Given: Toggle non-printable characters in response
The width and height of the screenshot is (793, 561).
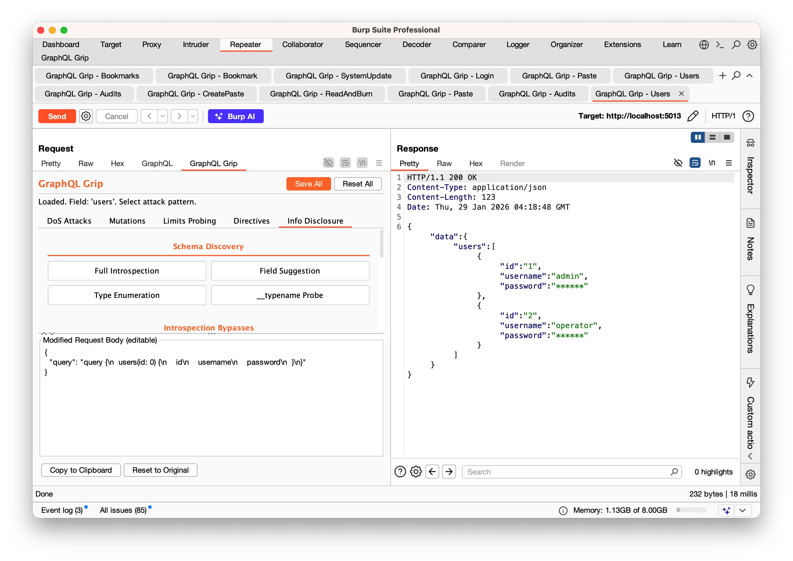Looking at the screenshot, I should pyautogui.click(x=712, y=163).
